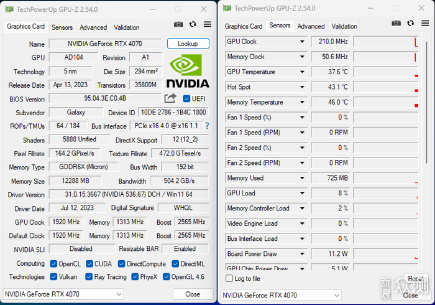Open hamburger menu in Sensors window
This screenshot has width=435, height=305.
425,23
